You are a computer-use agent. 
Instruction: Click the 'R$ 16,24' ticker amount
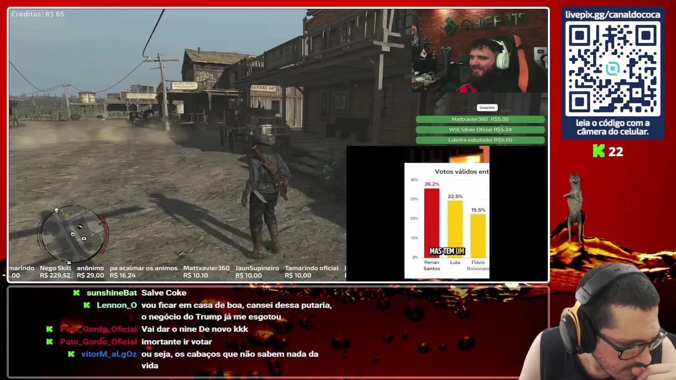pyautogui.click(x=123, y=275)
